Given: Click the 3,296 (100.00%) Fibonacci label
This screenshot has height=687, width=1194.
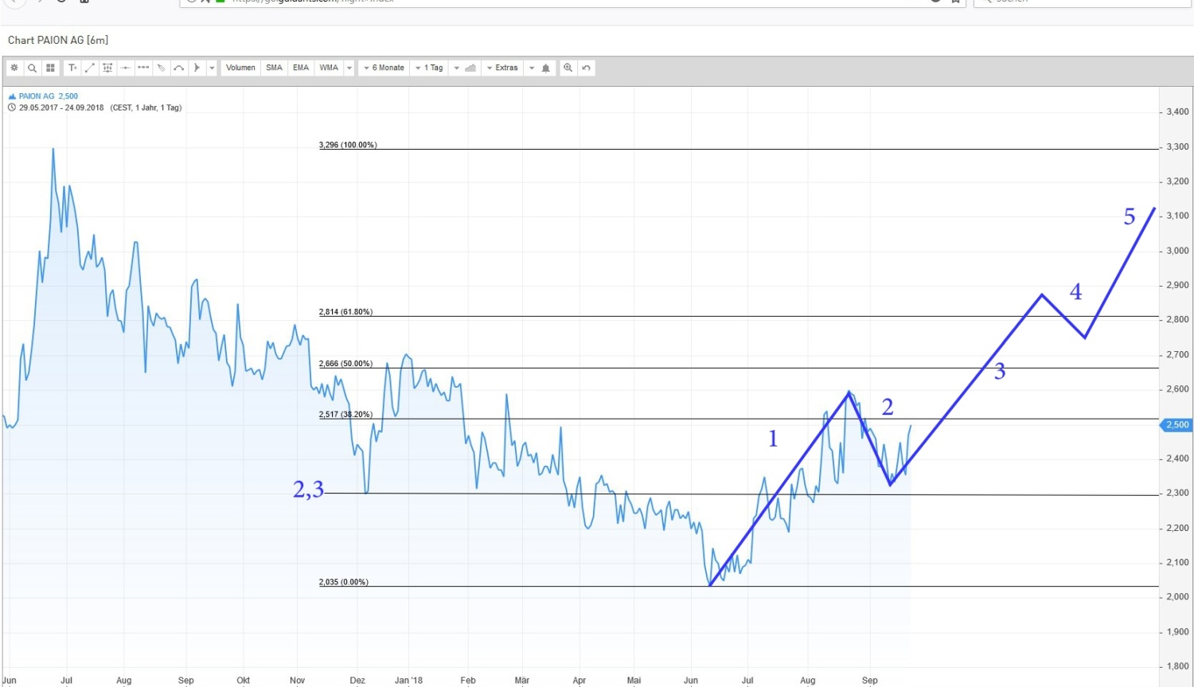Looking at the screenshot, I should pyautogui.click(x=348, y=145).
